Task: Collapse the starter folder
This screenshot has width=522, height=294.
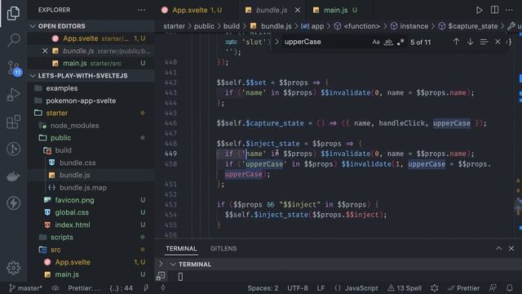Action: [x=56, y=113]
